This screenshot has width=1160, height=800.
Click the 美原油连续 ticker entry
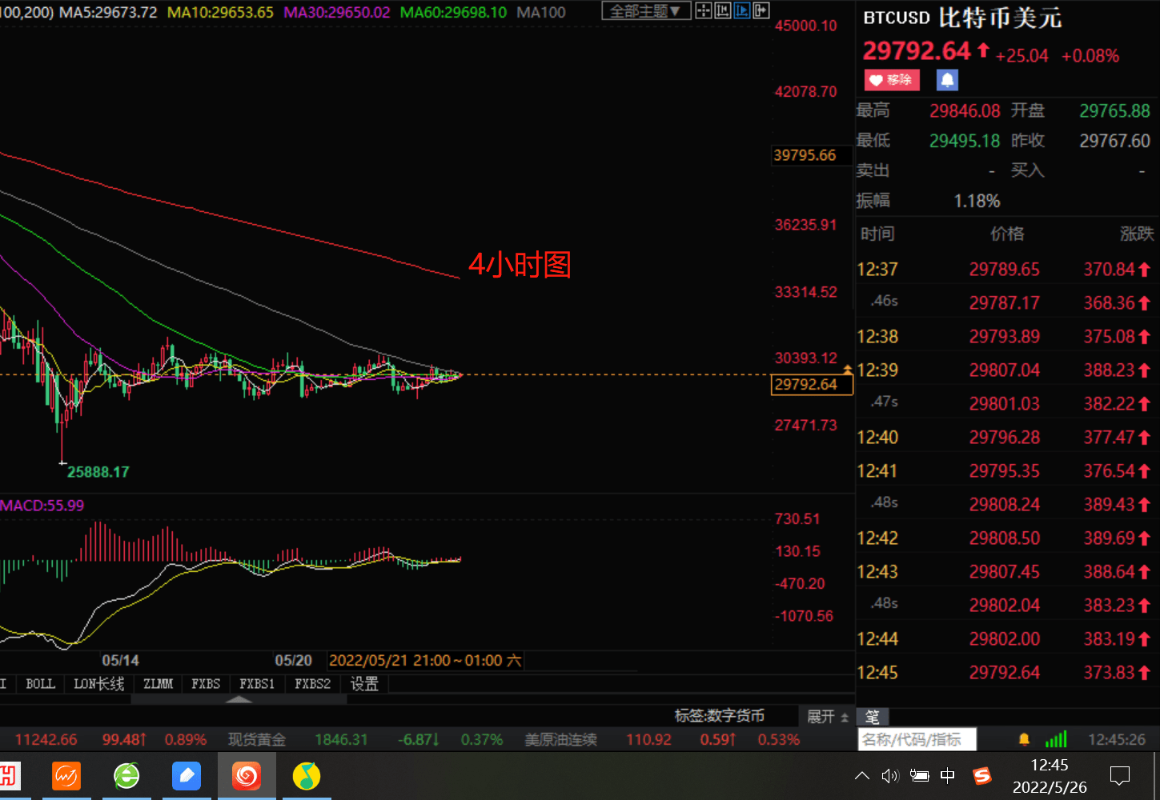tap(560, 739)
